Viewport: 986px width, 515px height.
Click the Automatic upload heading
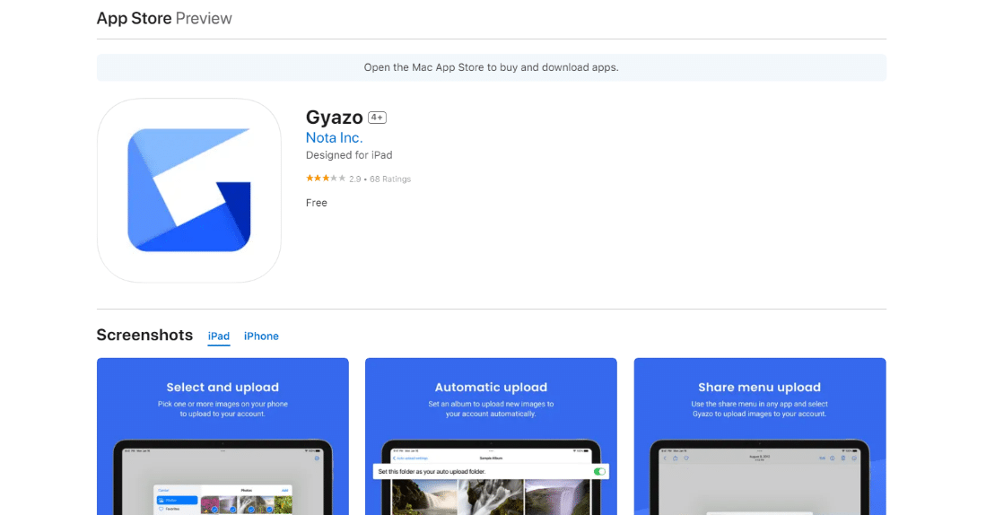[x=491, y=388]
